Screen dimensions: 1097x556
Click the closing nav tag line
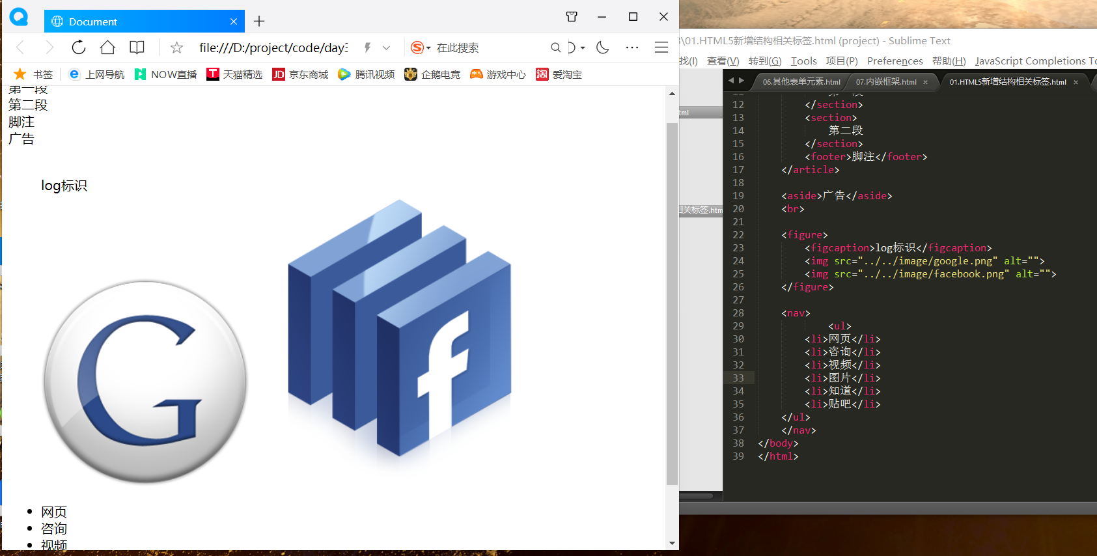799,430
